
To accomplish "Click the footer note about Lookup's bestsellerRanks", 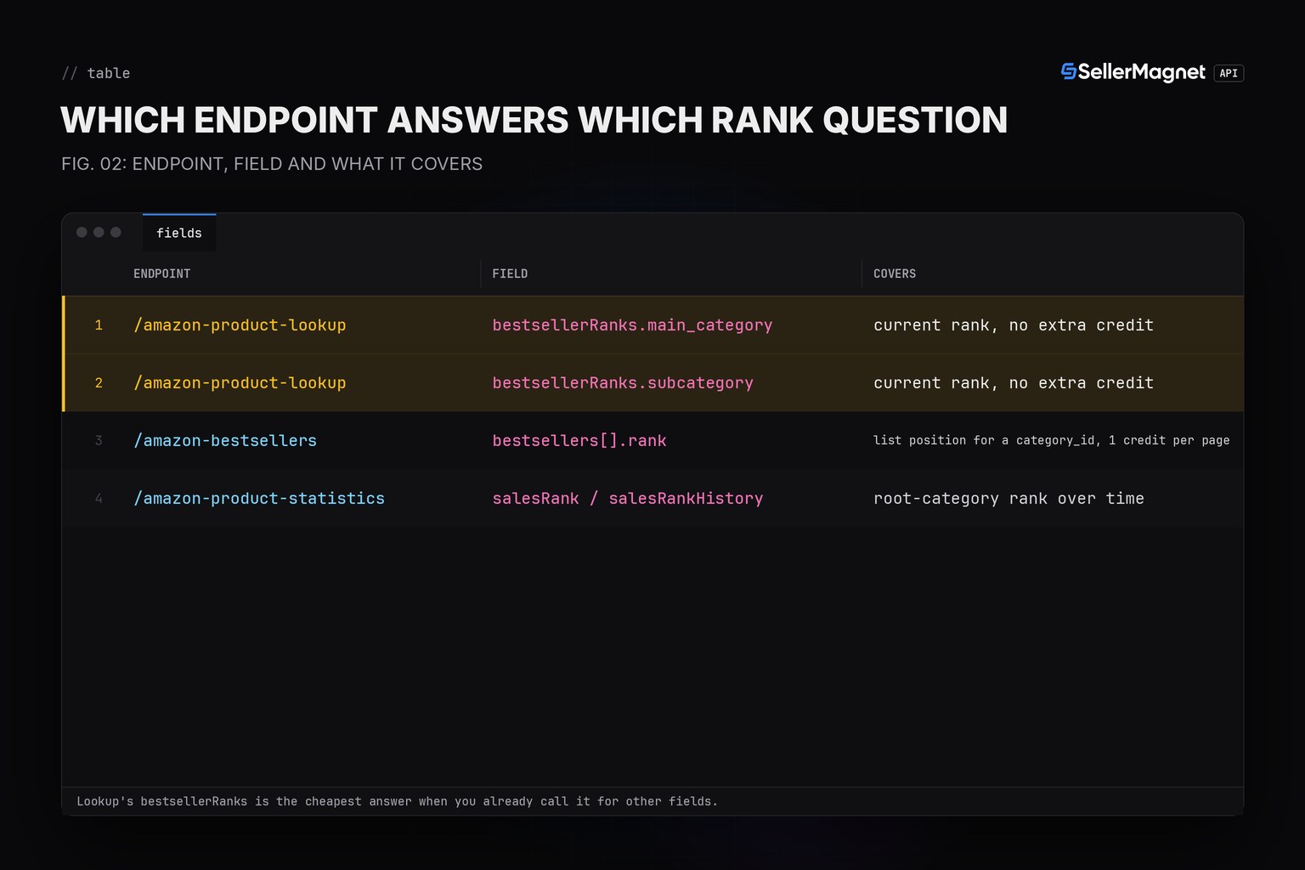I will point(397,801).
